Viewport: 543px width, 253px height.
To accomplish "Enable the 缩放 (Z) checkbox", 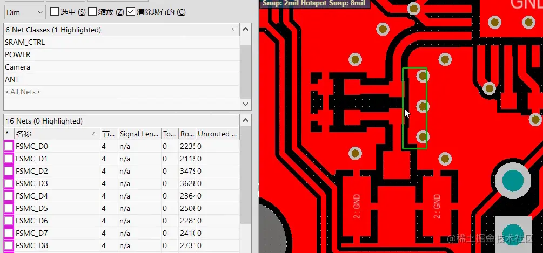I will (92, 12).
